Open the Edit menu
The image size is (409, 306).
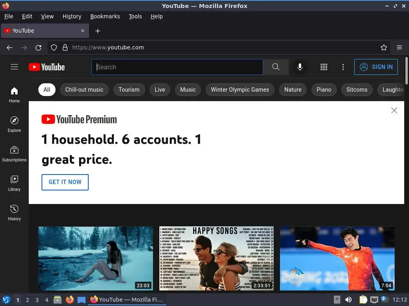pos(27,16)
